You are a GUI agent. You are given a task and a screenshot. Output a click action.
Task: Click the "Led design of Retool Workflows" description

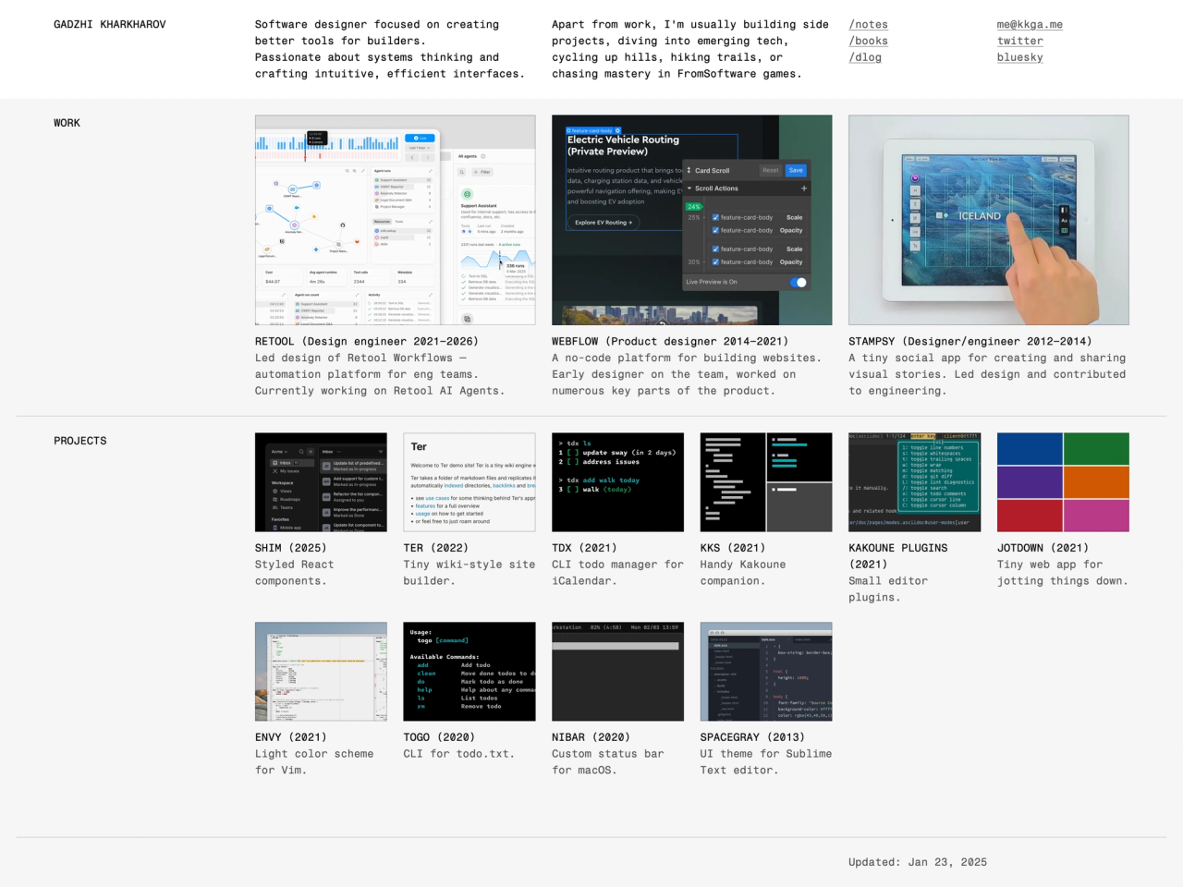tap(380, 375)
